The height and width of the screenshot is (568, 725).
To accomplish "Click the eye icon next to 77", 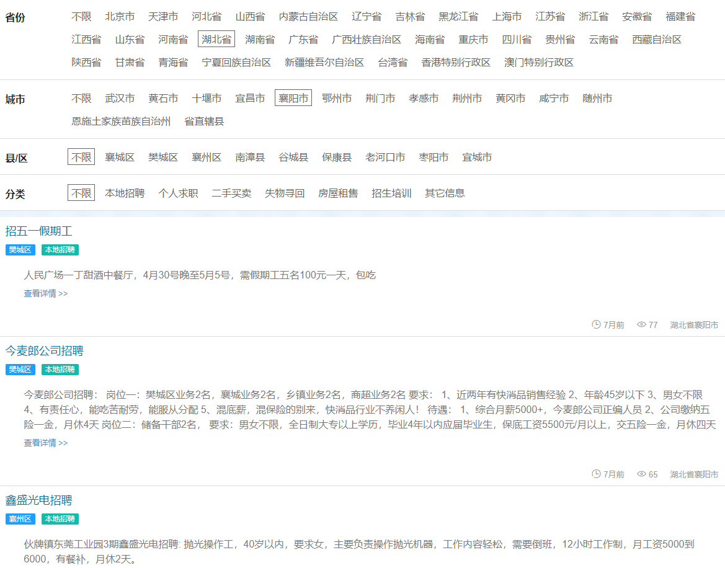I will coord(641,324).
